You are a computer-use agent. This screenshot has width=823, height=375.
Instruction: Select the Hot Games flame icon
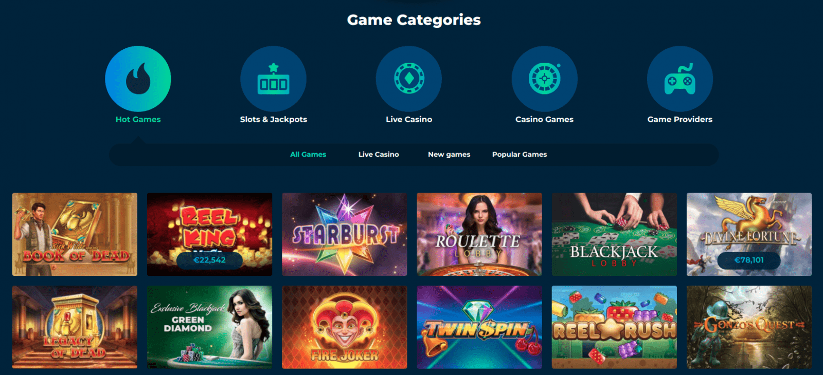pyautogui.click(x=138, y=79)
